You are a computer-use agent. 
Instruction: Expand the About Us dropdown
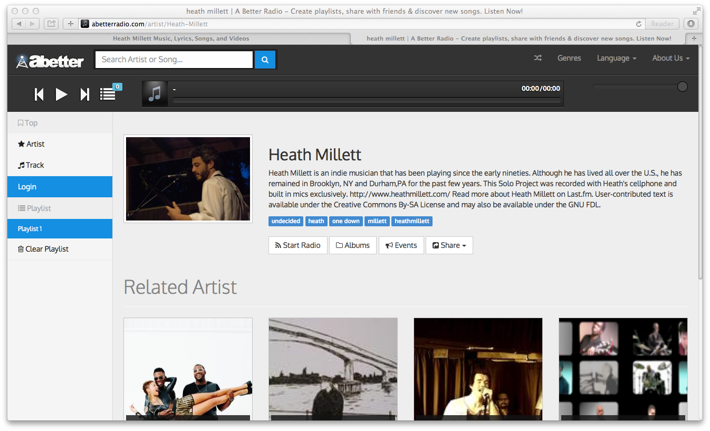tap(671, 58)
